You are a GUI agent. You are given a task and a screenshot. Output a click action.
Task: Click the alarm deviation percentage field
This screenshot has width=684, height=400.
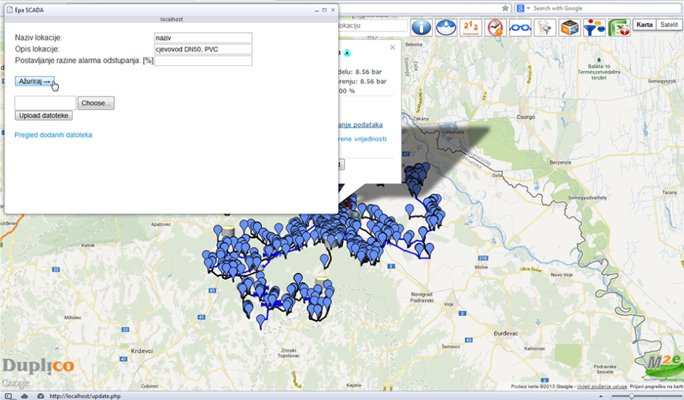(x=203, y=60)
